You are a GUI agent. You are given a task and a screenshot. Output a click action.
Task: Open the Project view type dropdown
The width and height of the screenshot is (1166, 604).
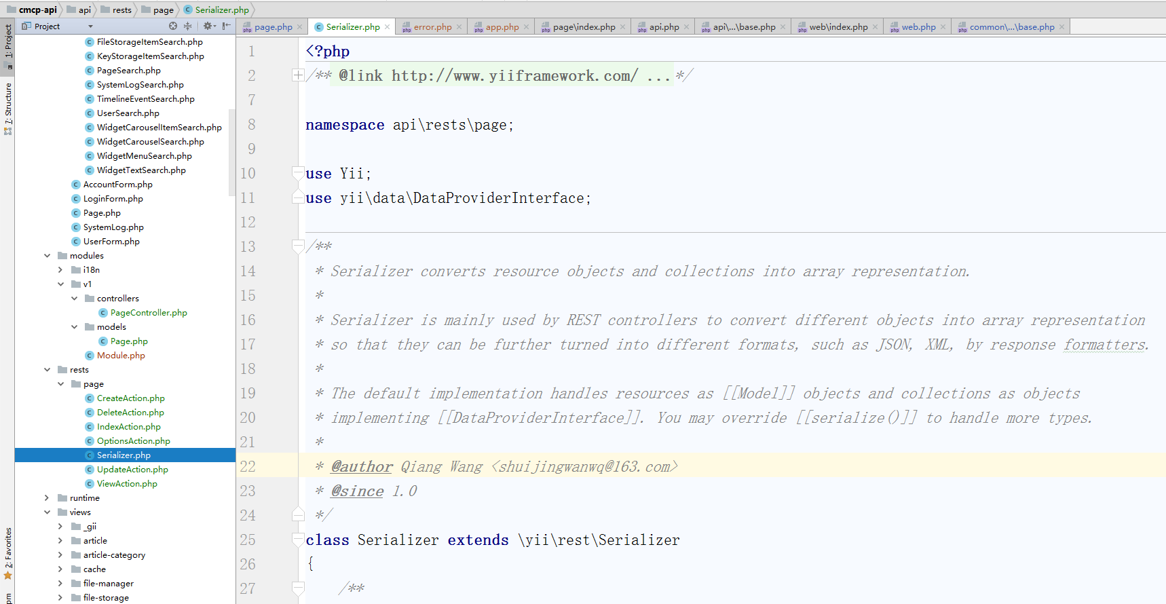[90, 26]
